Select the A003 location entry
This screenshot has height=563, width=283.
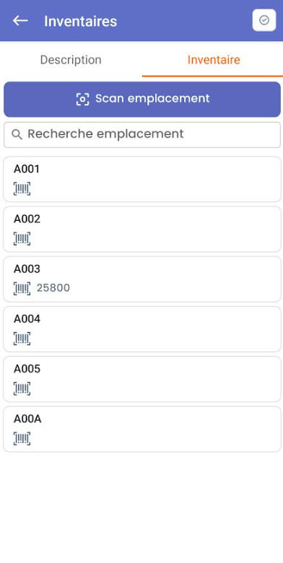coord(141,279)
